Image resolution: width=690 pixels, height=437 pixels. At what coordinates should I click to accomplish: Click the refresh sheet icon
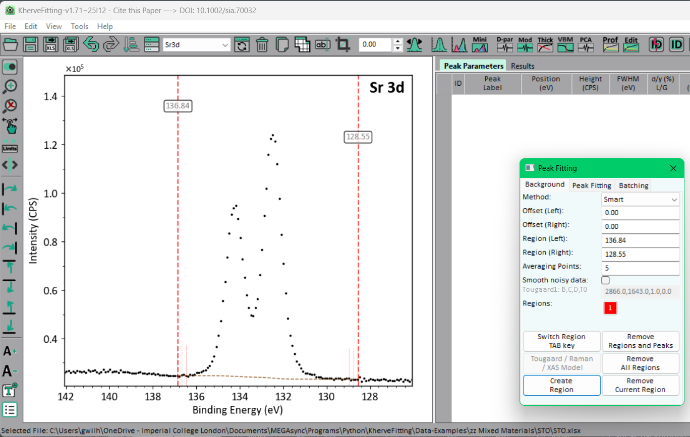point(242,44)
